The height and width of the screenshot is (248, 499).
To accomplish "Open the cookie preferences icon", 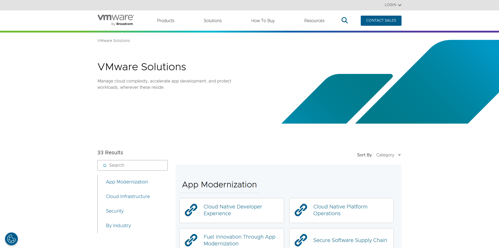I will pos(11,239).
